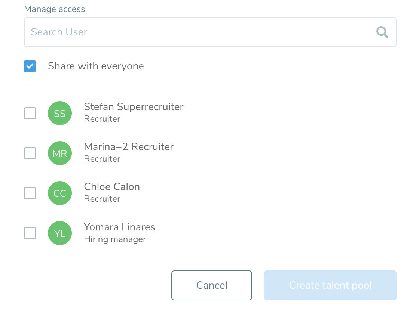This screenshot has height=310, width=419.
Task: Focus the Search User input field
Action: pos(198,32)
